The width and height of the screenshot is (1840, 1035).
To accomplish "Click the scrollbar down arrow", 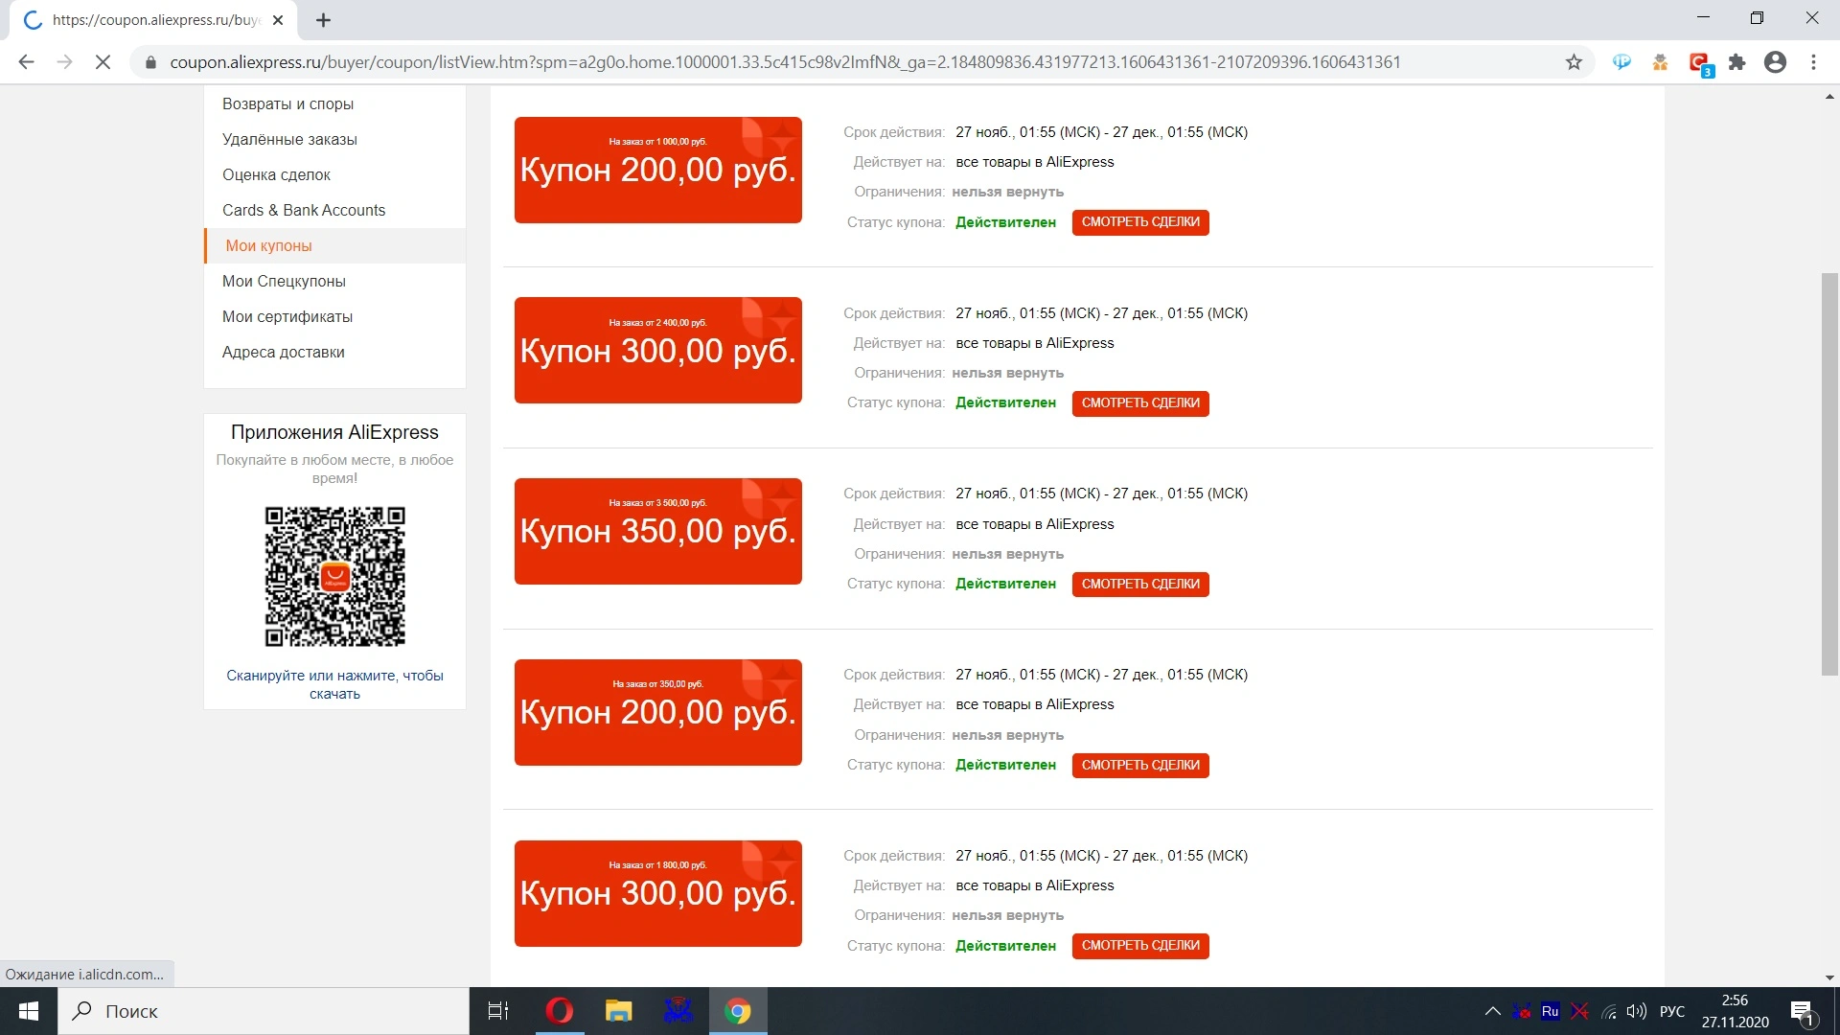I will pos(1829,977).
